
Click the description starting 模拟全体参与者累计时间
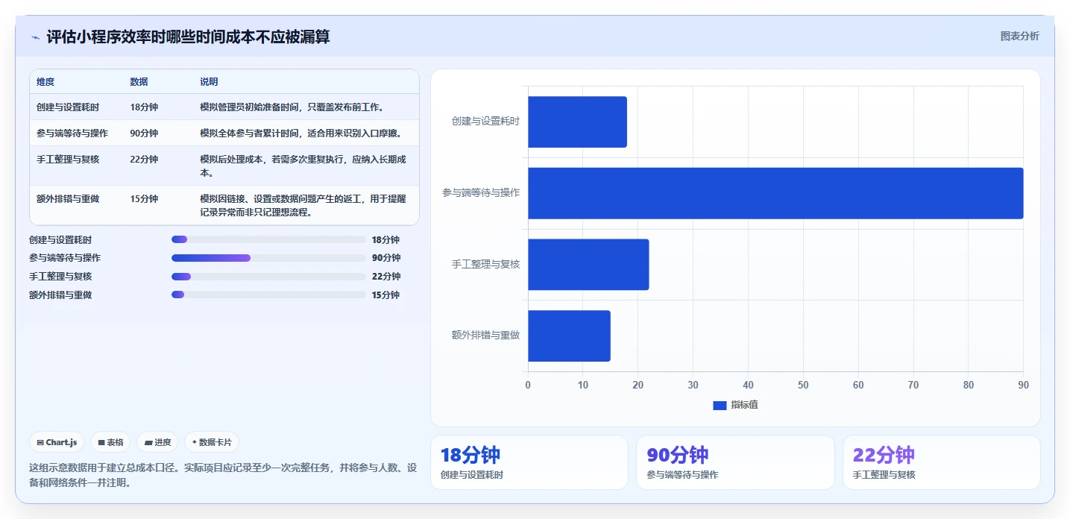(x=300, y=133)
